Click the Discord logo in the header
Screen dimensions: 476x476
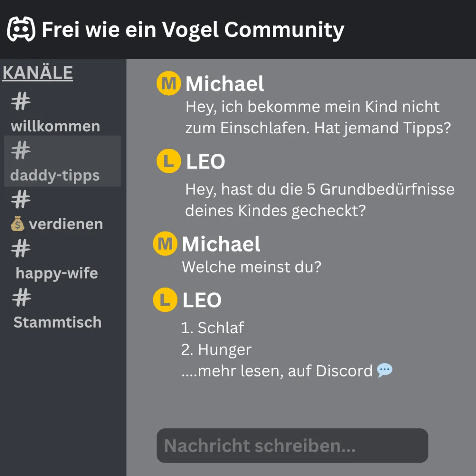[x=21, y=29]
